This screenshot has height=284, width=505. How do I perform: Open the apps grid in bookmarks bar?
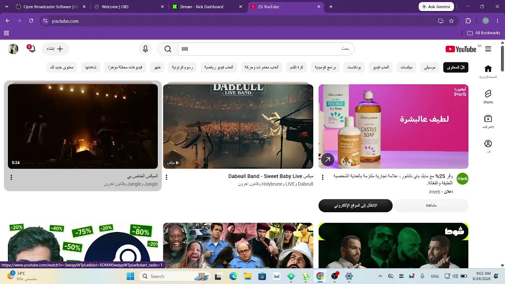[x=6, y=33]
